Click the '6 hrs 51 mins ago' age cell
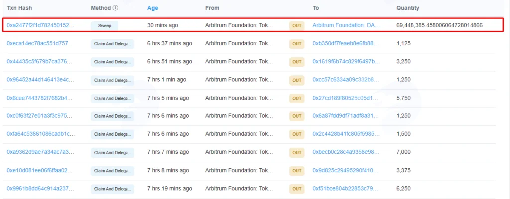 (169, 62)
